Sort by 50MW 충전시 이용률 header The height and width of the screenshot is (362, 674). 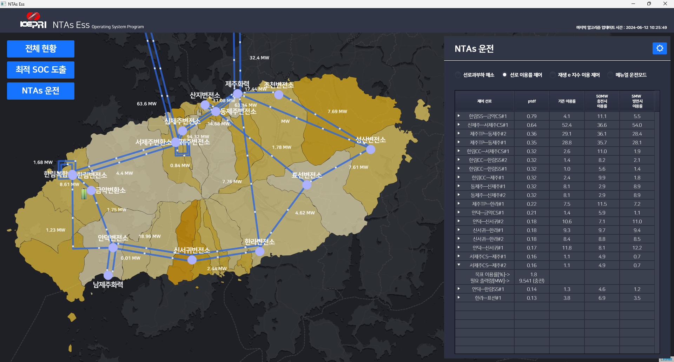point(602,101)
